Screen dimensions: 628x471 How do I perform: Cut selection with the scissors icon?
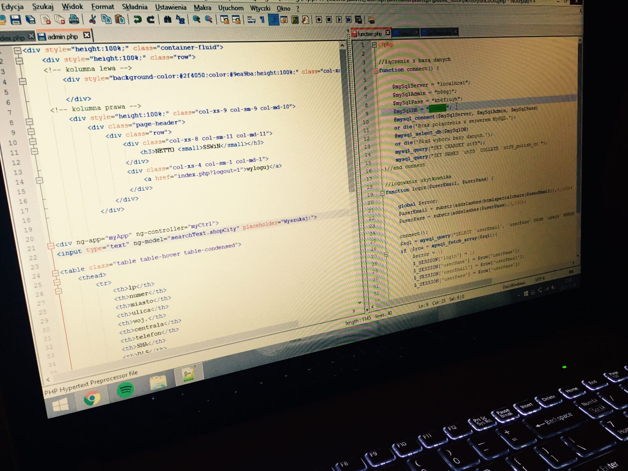coord(93,19)
